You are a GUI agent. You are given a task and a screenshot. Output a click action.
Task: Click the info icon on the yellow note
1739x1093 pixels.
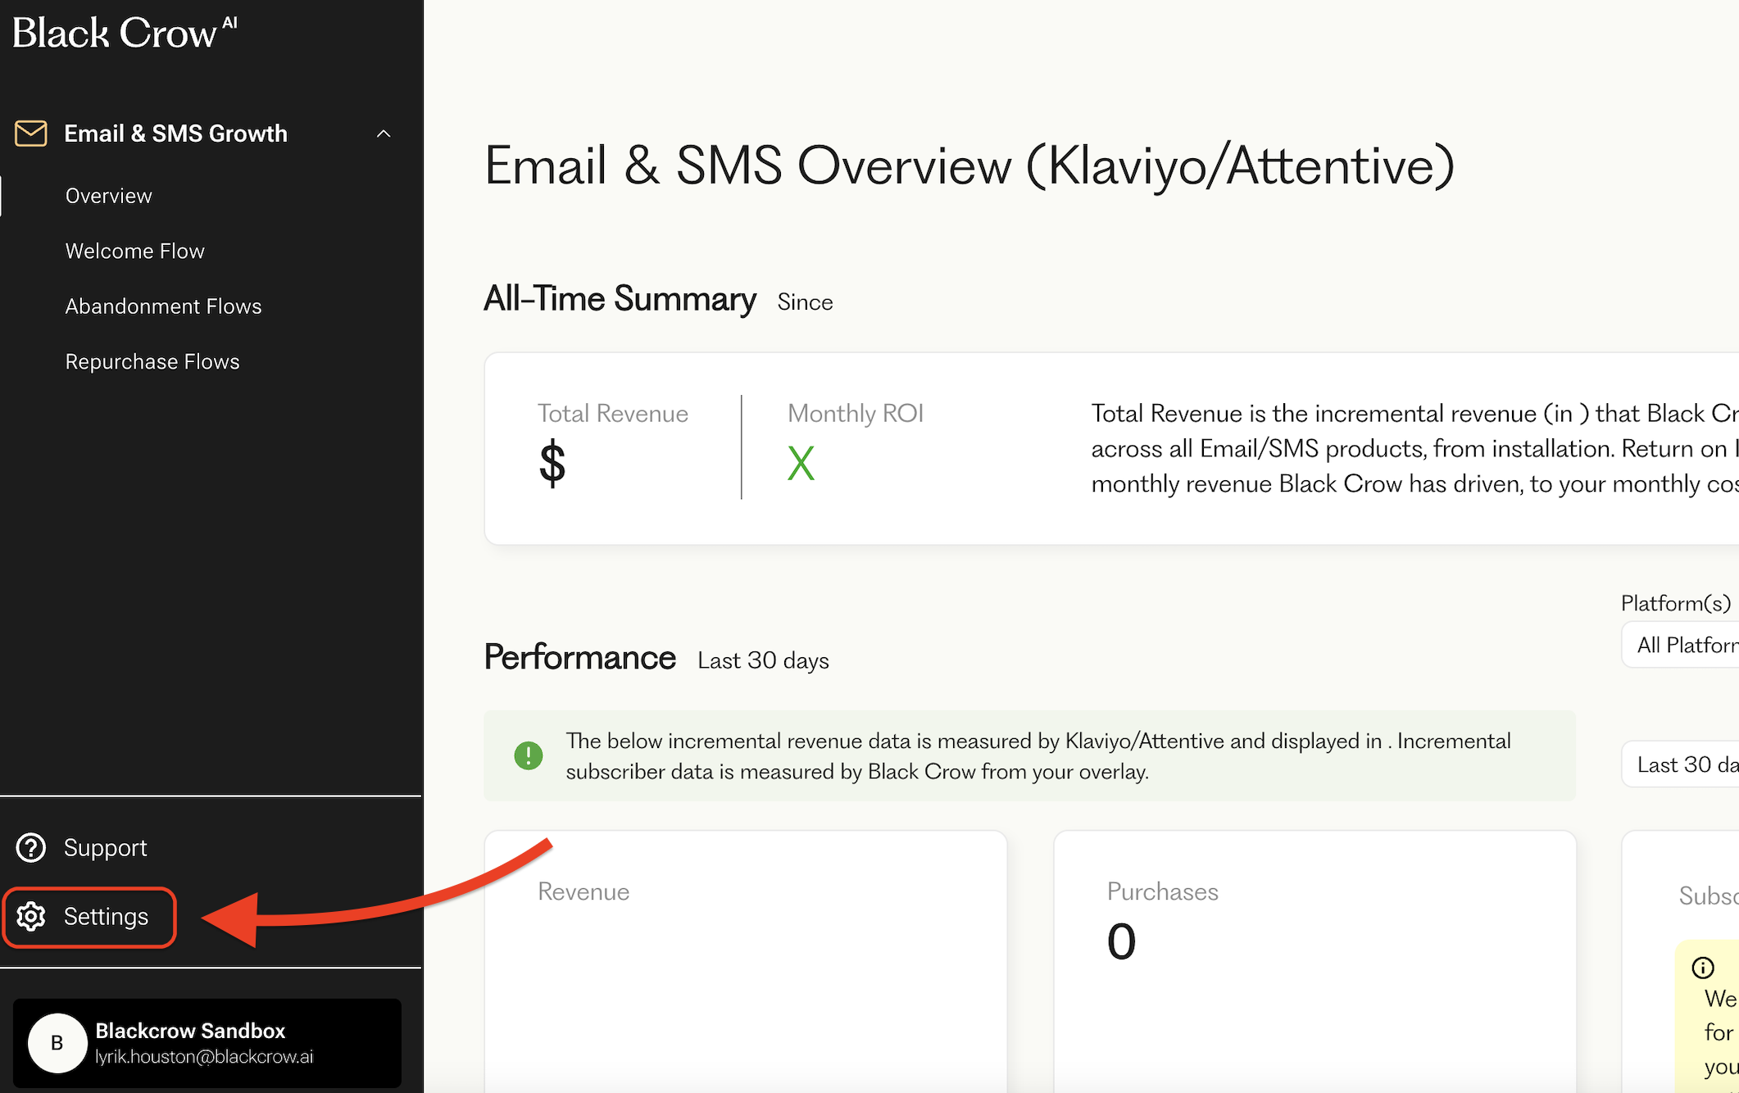pyautogui.click(x=1704, y=967)
